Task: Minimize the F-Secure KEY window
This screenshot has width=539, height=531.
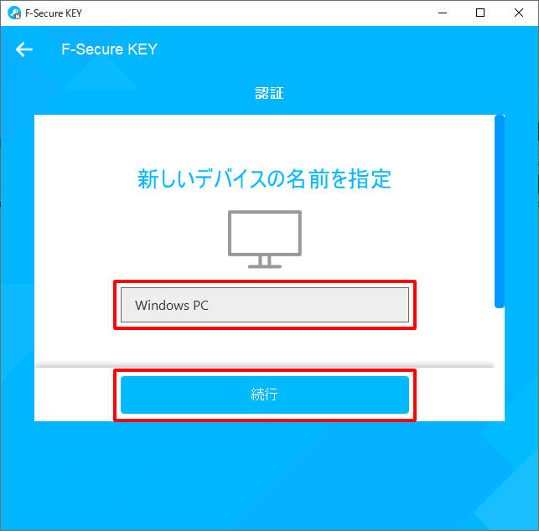Action: (443, 13)
